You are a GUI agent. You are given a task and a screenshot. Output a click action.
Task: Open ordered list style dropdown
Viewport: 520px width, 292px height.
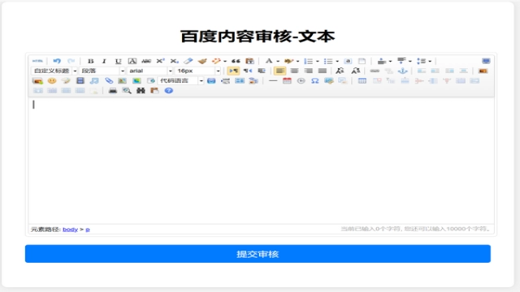point(318,62)
